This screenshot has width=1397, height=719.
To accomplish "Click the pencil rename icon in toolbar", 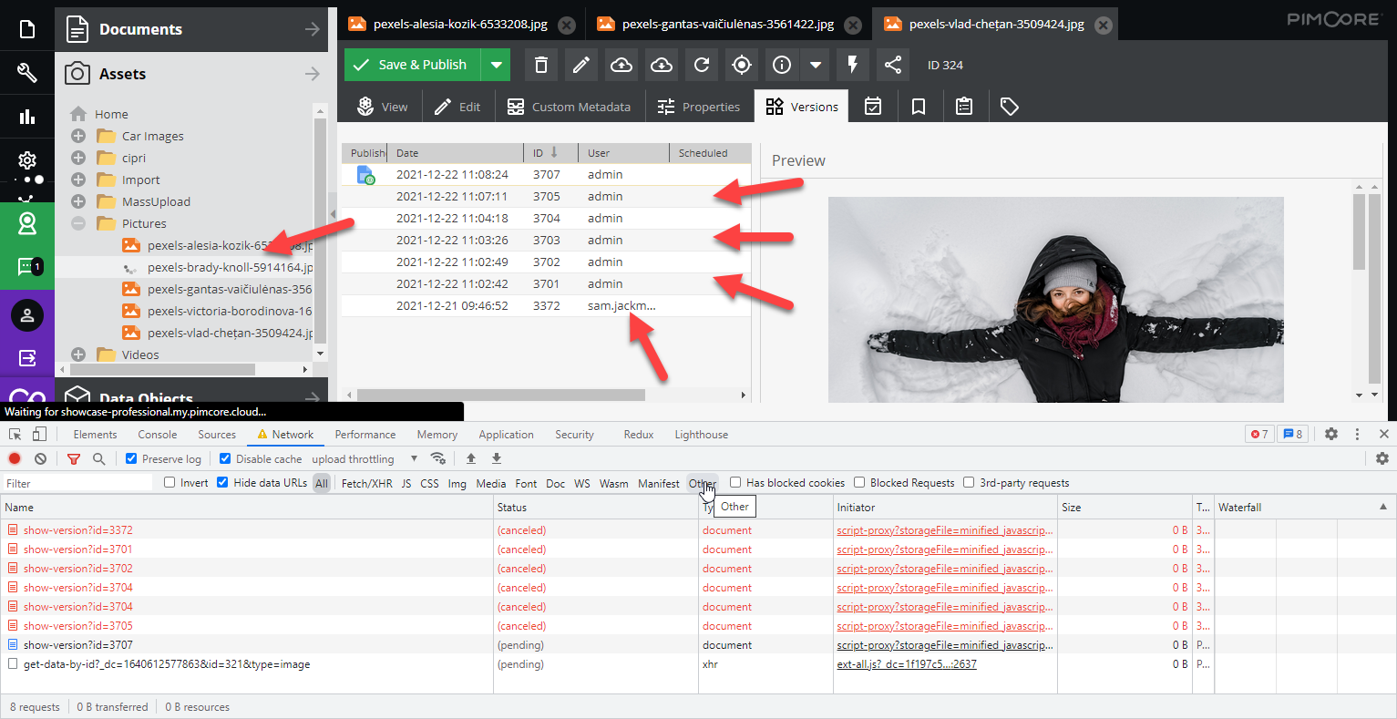I will [580, 65].
